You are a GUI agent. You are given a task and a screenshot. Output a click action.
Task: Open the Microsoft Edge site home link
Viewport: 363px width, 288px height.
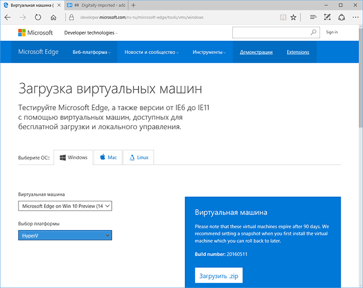click(x=38, y=52)
